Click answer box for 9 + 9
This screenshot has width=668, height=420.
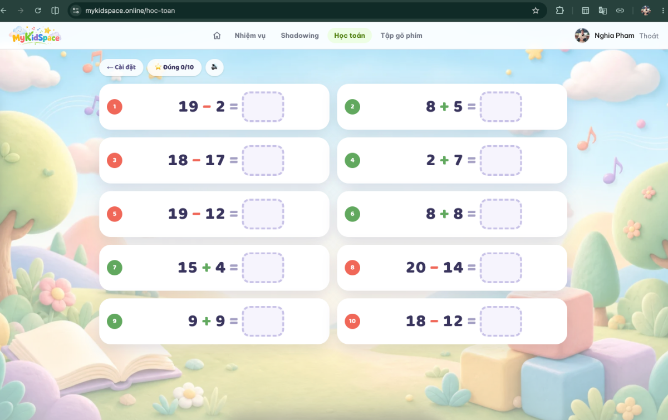point(263,321)
